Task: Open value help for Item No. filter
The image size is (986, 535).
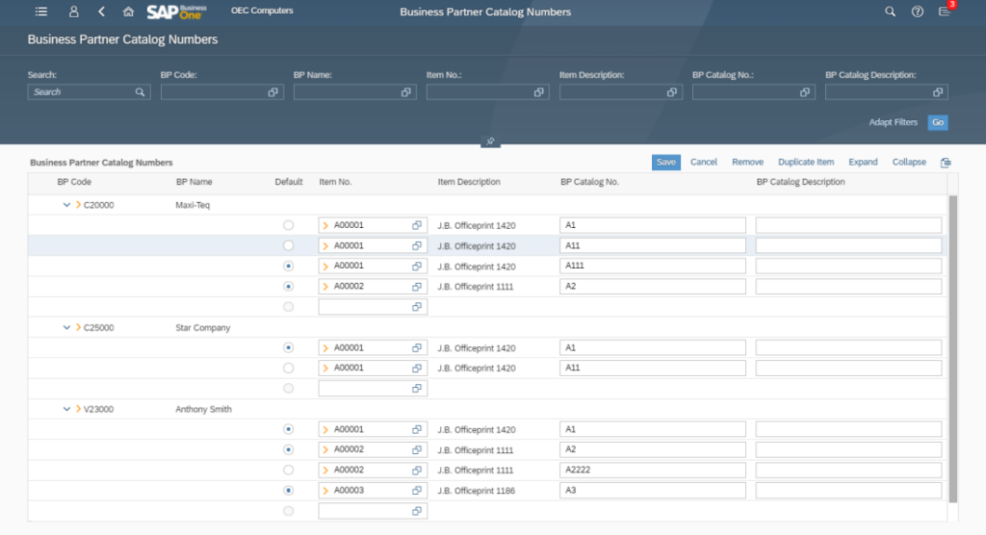Action: [x=539, y=92]
